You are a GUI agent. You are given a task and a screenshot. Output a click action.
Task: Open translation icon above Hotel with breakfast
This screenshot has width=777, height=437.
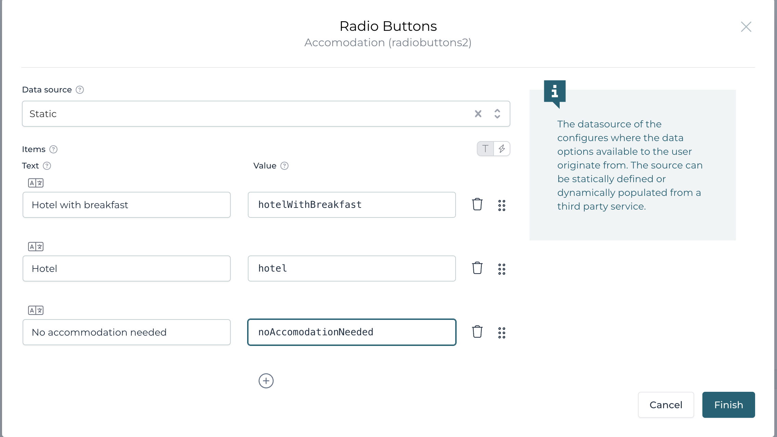[36, 183]
